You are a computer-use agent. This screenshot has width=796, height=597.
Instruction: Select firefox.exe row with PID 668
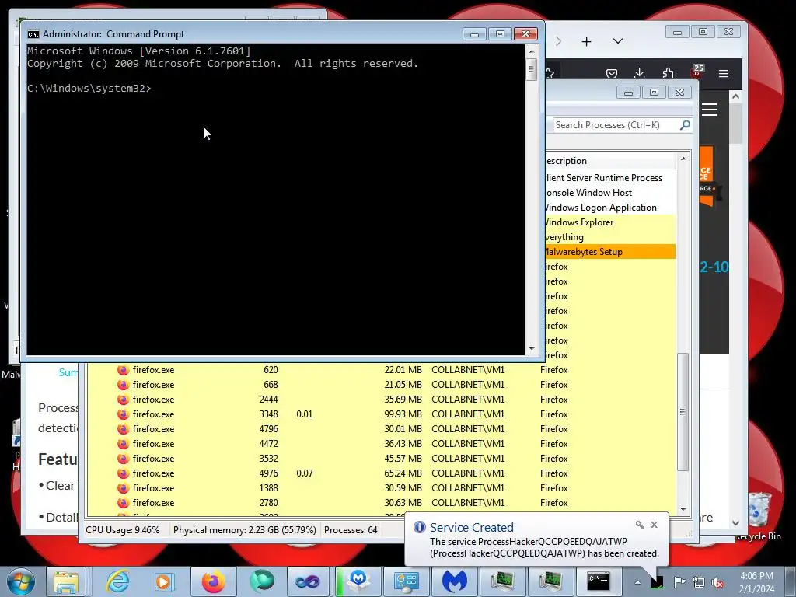click(x=381, y=385)
